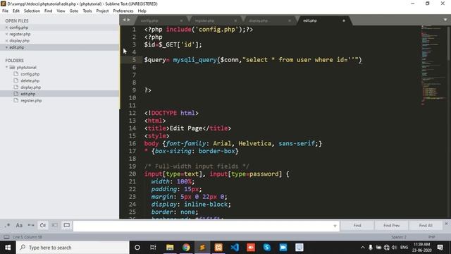Open the Windows Start menu

pyautogui.click(x=8, y=248)
